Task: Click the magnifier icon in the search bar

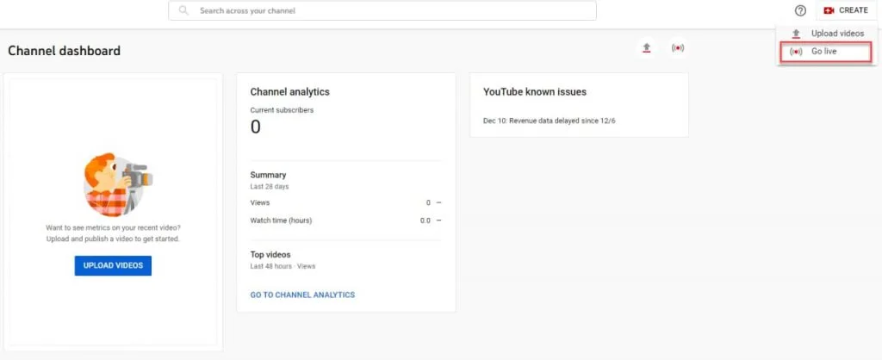Action: click(x=183, y=10)
